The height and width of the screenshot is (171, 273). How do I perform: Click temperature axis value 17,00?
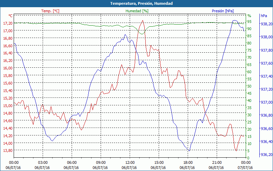coord(8,31)
